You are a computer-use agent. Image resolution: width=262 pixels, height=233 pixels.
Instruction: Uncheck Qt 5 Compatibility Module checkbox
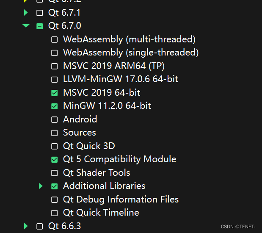(x=54, y=160)
